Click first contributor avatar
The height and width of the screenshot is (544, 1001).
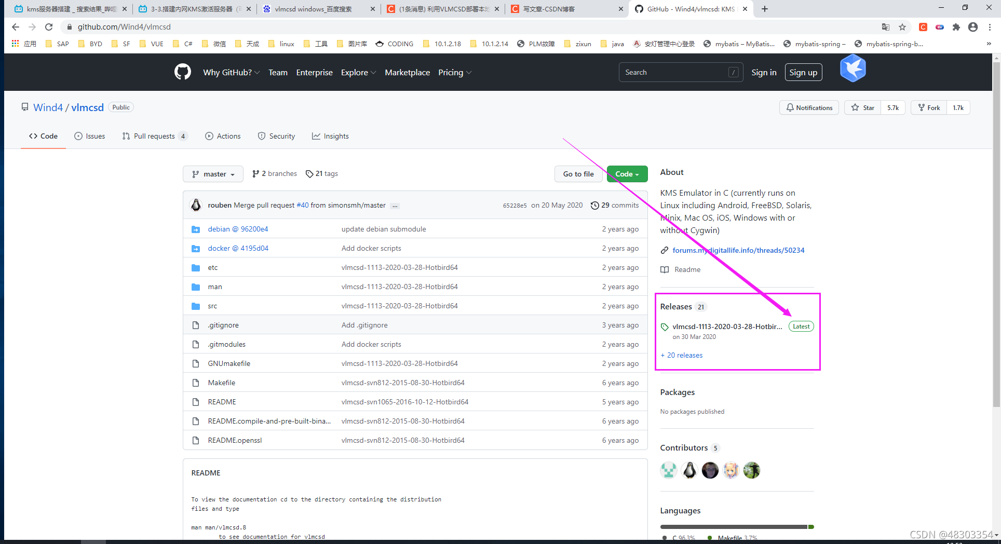tap(669, 470)
